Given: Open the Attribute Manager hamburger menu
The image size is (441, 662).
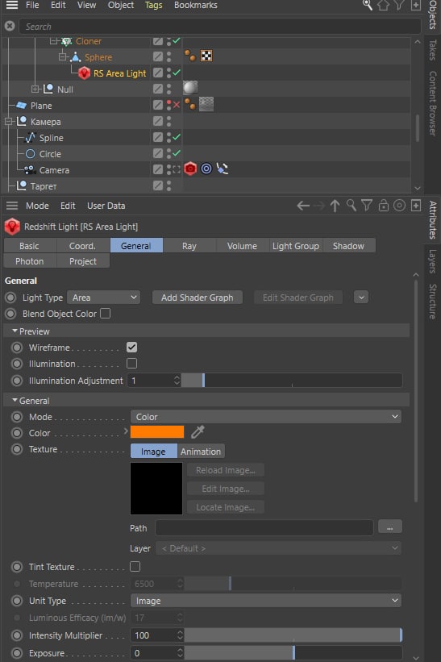Looking at the screenshot, I should (12, 206).
